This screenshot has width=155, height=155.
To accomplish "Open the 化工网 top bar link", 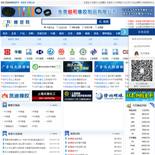I will [x=127, y=3].
